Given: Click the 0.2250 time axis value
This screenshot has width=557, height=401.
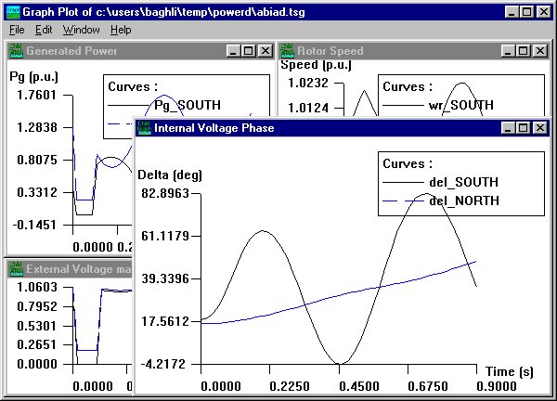Looking at the screenshot, I should click(290, 386).
